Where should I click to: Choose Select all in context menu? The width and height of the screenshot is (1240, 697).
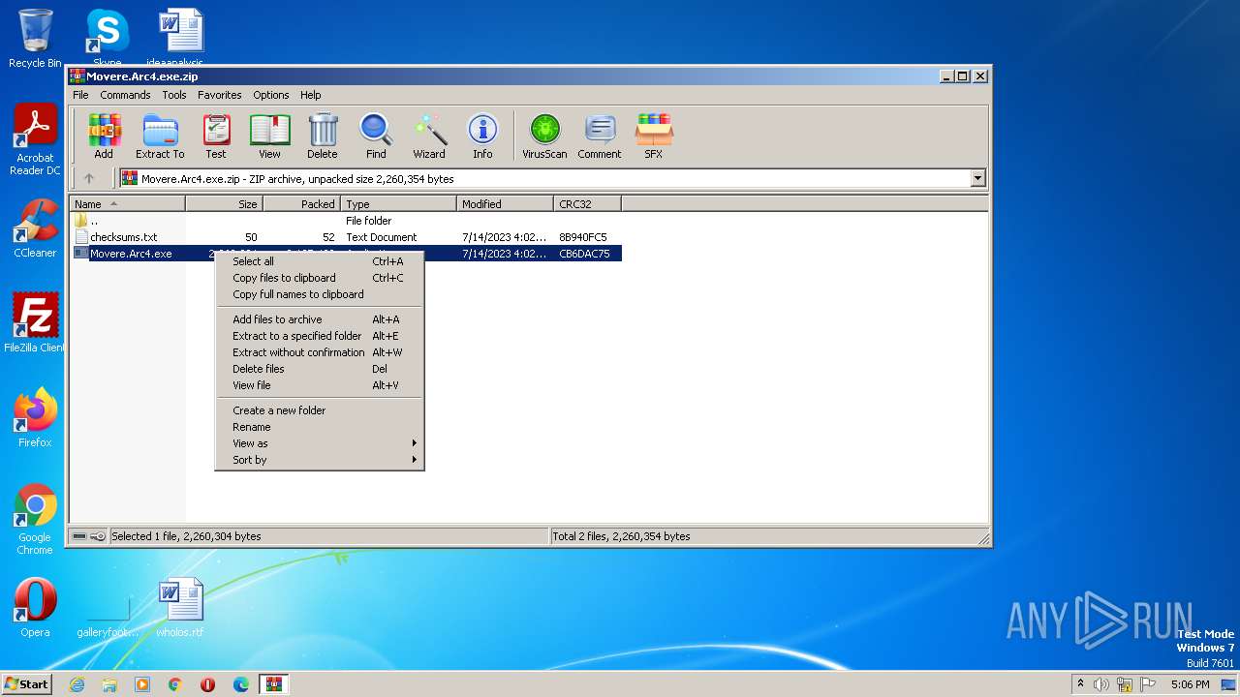pos(319,261)
